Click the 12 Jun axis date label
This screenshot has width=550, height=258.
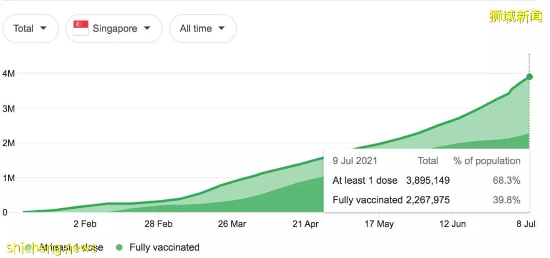453,223
